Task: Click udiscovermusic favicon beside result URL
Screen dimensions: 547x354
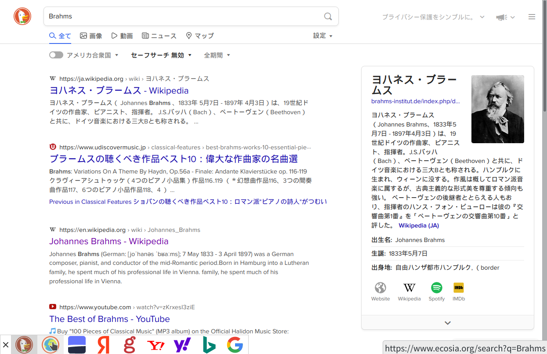Action: (x=53, y=147)
